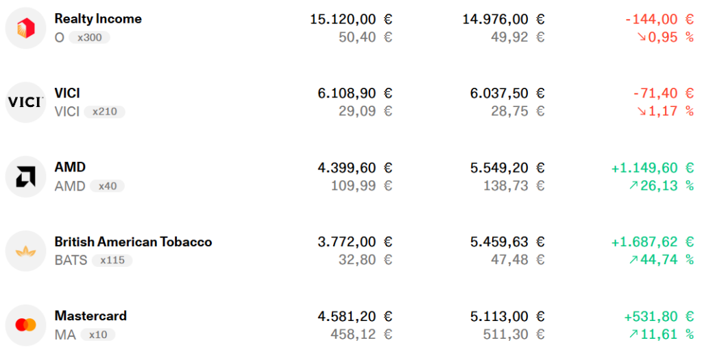Open the Realty Income stock name

98,19
